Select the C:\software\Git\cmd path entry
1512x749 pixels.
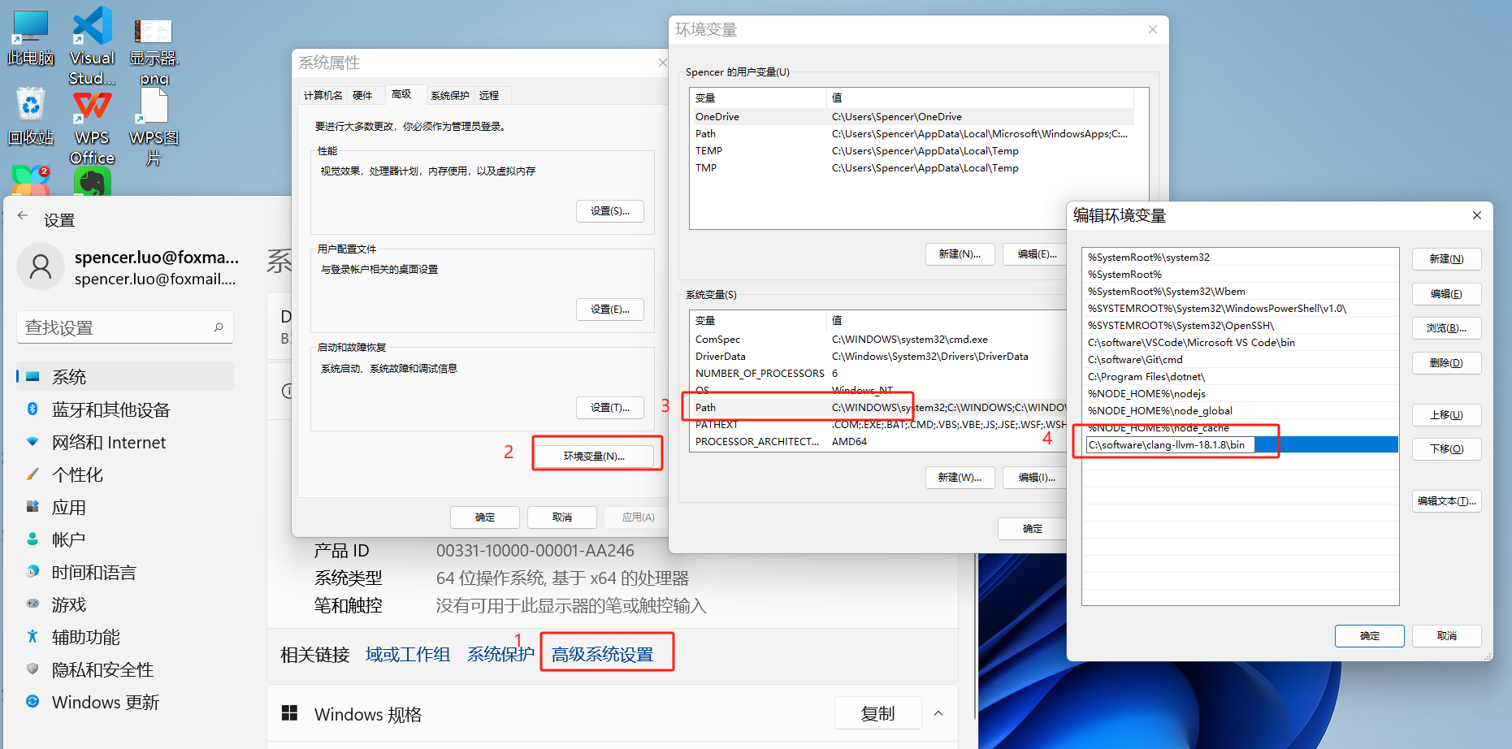click(x=1135, y=360)
